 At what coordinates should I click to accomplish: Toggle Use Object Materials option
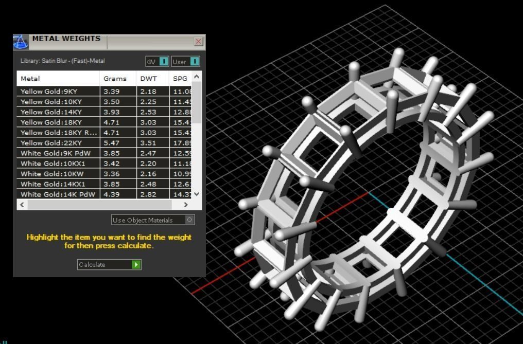click(x=153, y=220)
